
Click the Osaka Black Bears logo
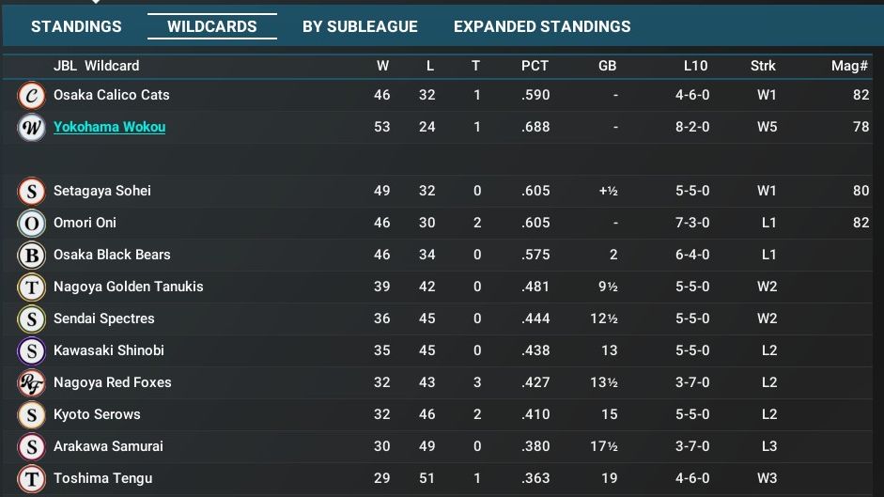click(x=32, y=256)
